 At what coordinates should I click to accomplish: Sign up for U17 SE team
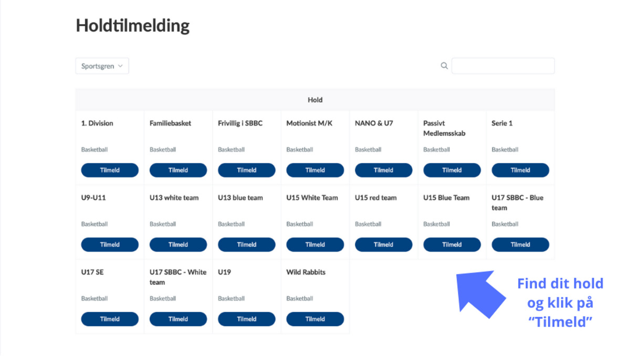click(x=110, y=319)
